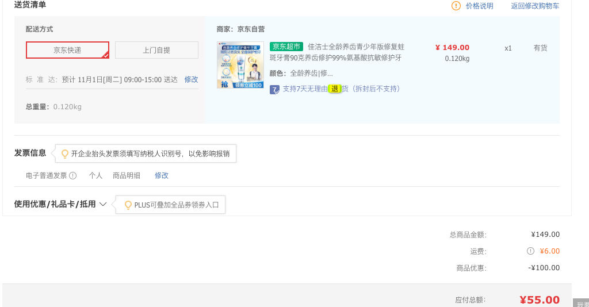Screen dimensions: 589x307
Task: Click 修改 in invoice information row
Action: coord(162,176)
